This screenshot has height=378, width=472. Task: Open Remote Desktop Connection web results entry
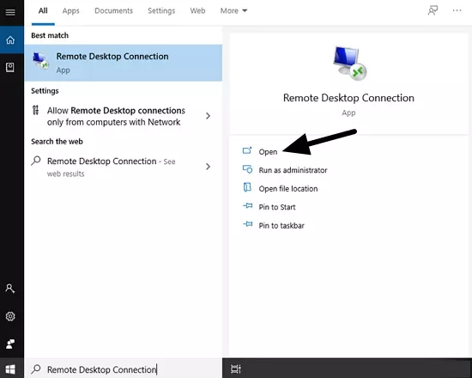coord(124,167)
